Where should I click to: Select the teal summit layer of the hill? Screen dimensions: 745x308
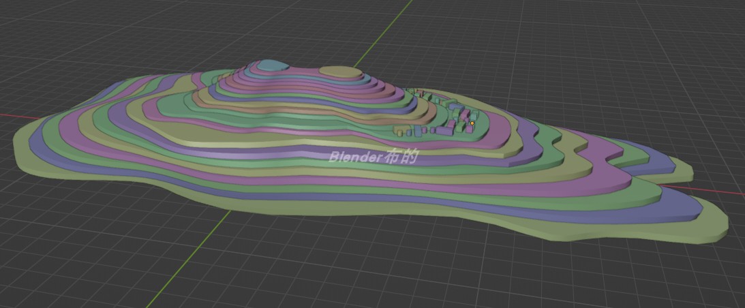tap(273, 65)
